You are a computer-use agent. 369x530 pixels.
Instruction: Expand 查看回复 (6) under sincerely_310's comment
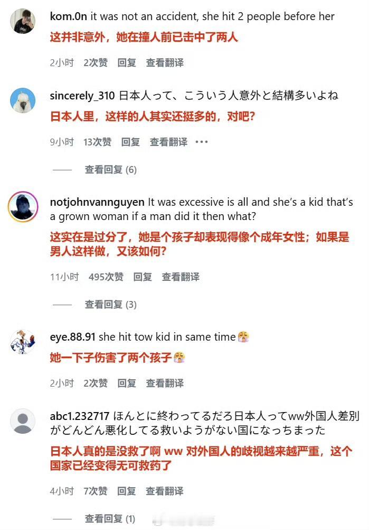coord(111,170)
